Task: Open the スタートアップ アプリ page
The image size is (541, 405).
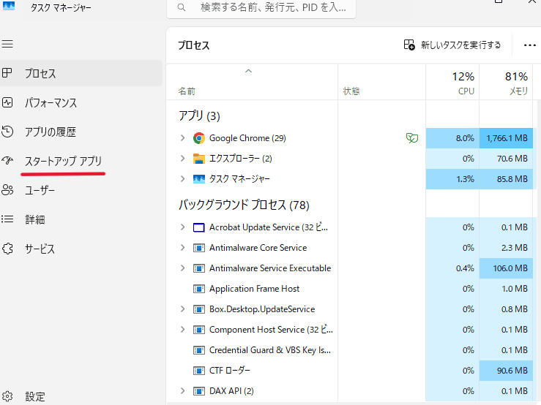Action: click(81, 161)
